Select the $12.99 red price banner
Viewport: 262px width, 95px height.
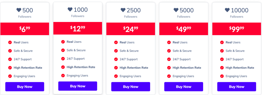click(x=78, y=28)
